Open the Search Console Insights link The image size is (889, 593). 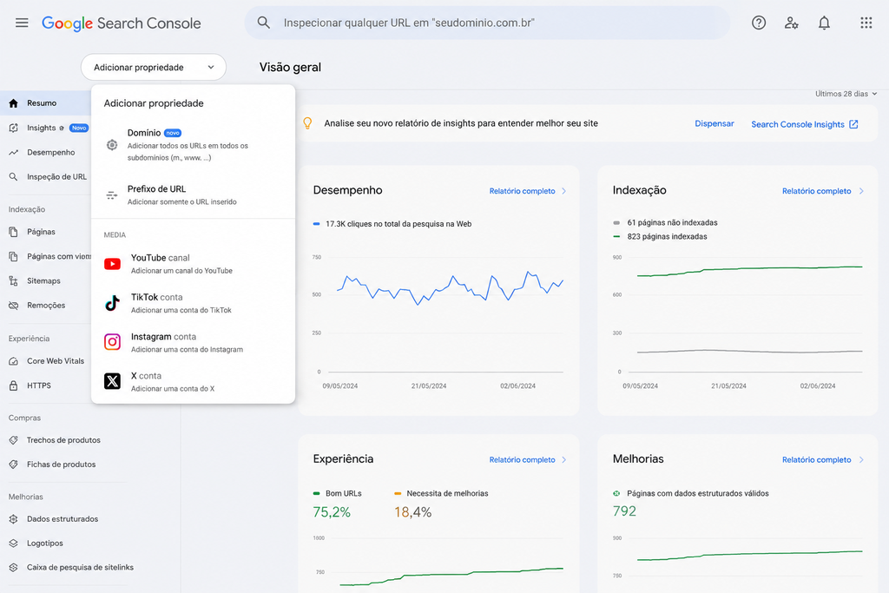(805, 124)
